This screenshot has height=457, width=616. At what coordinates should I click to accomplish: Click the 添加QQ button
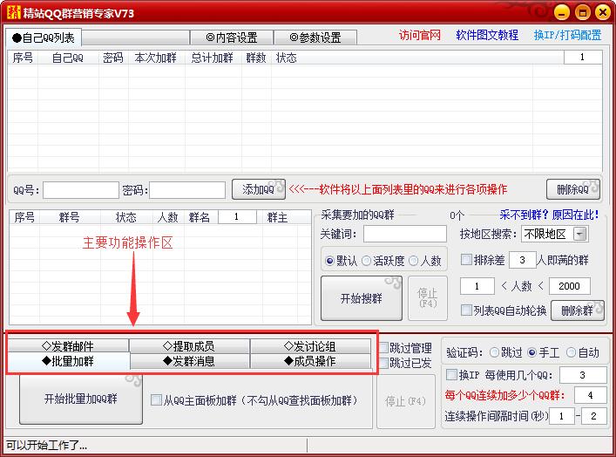[x=258, y=189]
